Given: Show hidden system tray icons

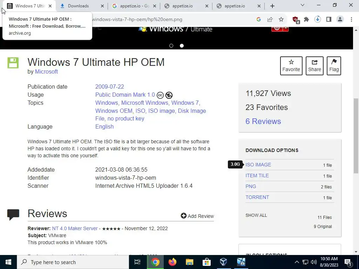Looking at the screenshot, I should click(297, 262).
